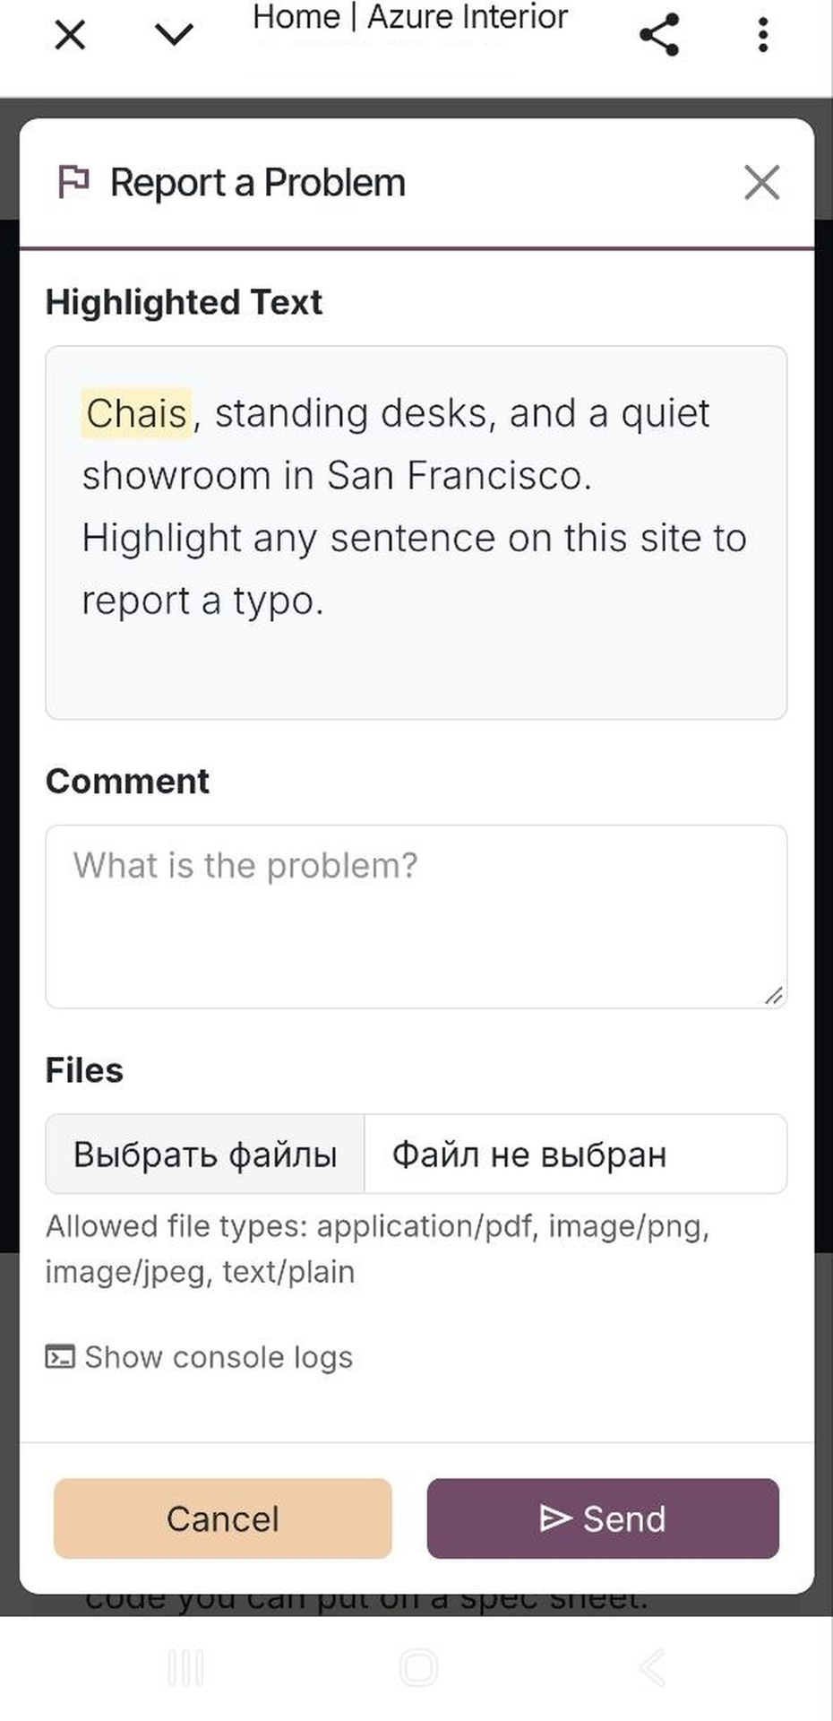
Task: Click the Allowed file types hint text
Action: click(378, 1249)
